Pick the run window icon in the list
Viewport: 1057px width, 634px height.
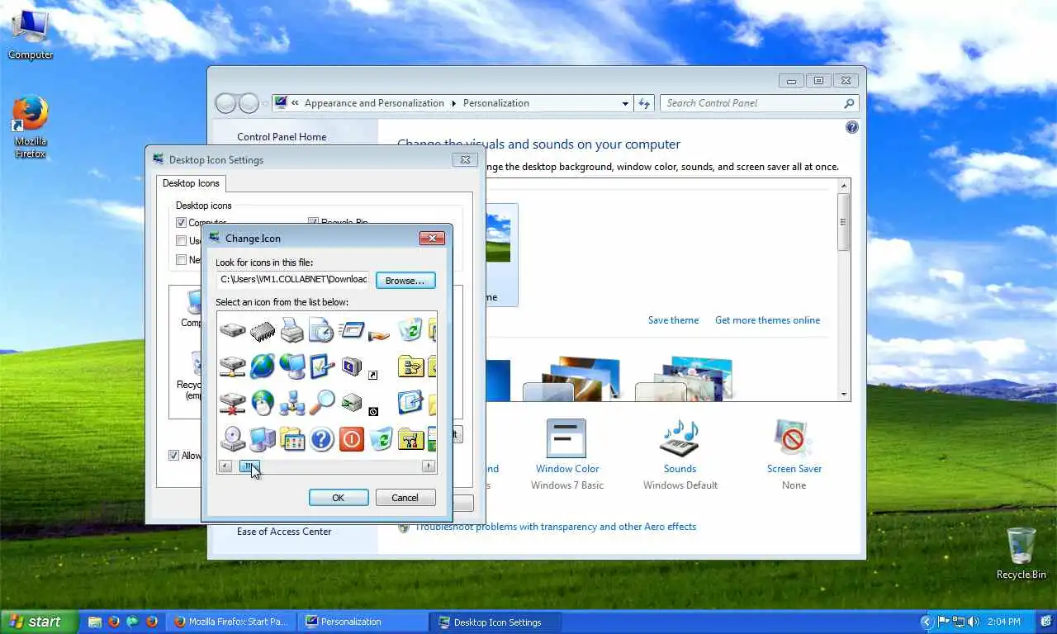(x=351, y=331)
